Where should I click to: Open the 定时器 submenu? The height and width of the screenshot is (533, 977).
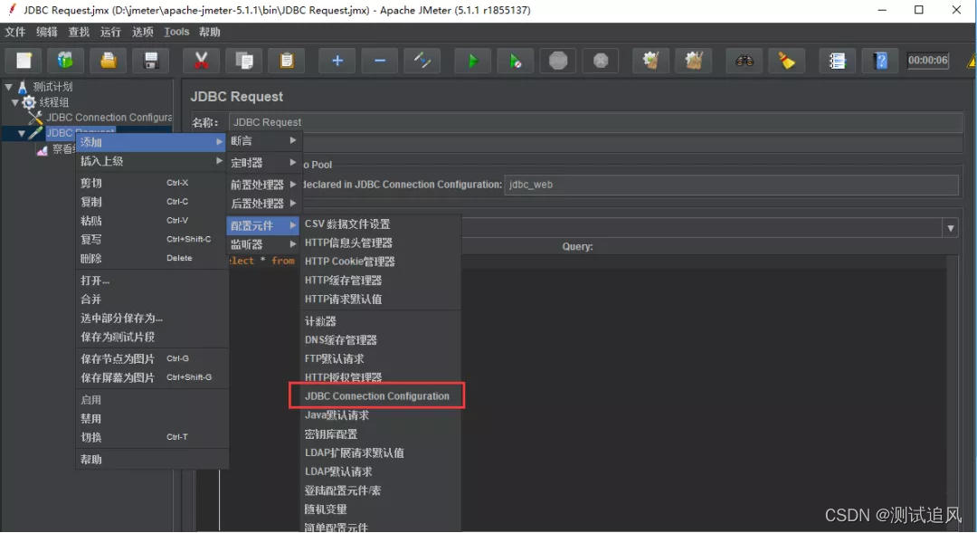(263, 163)
